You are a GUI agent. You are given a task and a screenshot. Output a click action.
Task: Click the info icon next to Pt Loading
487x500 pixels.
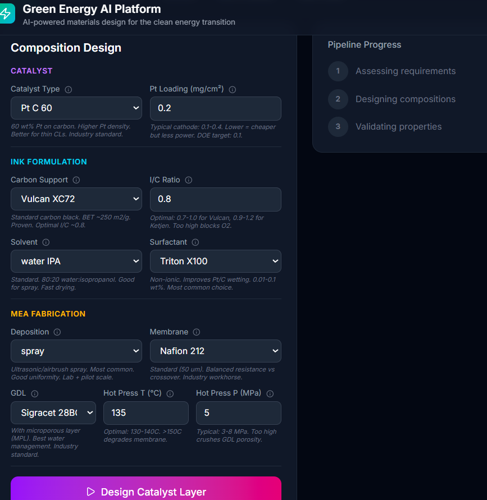coord(233,90)
